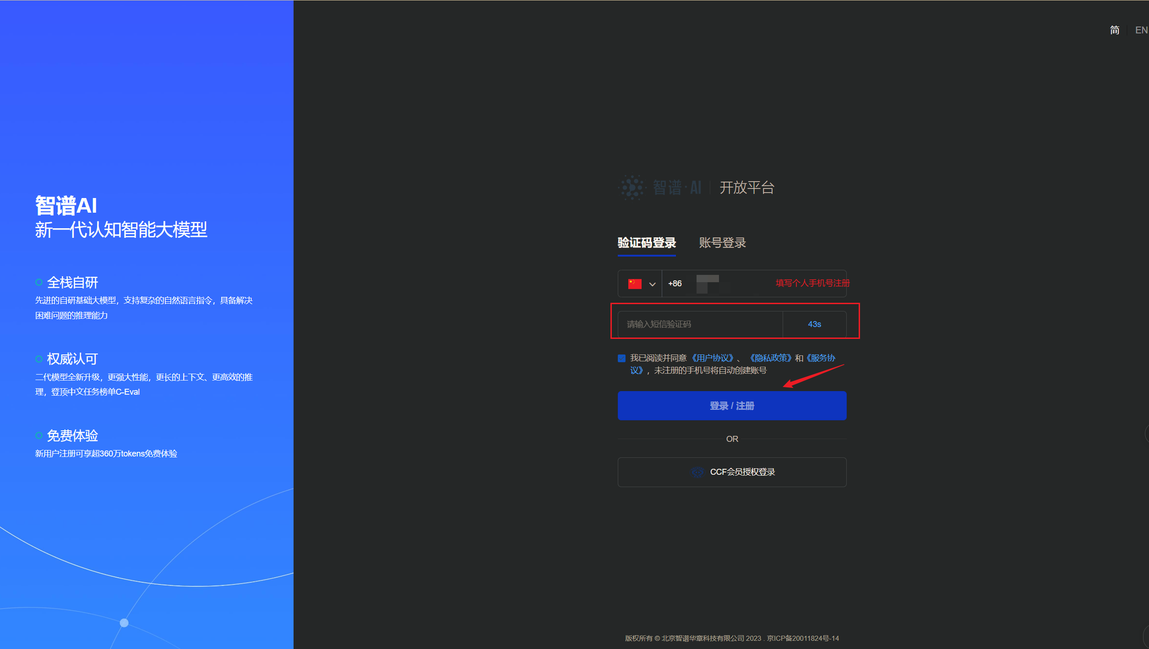Focus the phone number input field
Screen dimensions: 1149x649
coord(754,284)
